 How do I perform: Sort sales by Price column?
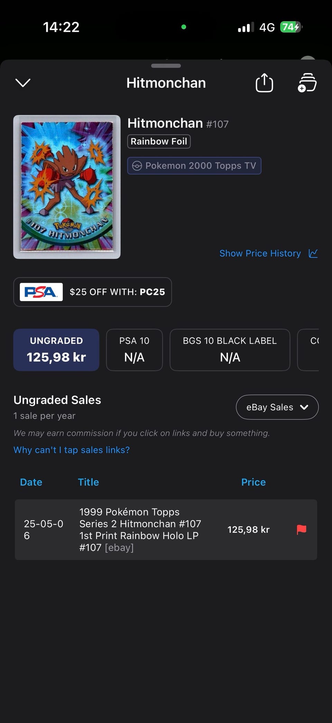[x=253, y=482]
